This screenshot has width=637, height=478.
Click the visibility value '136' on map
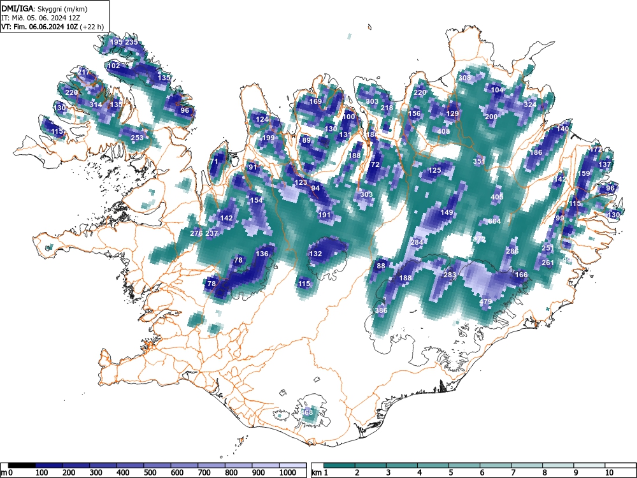click(x=262, y=254)
